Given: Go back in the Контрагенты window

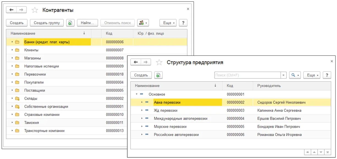Looking at the screenshot, I should coord(12,10).
